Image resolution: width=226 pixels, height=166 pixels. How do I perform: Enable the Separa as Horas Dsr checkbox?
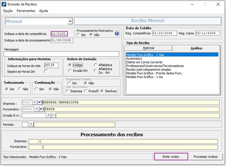[x=46, y=71]
